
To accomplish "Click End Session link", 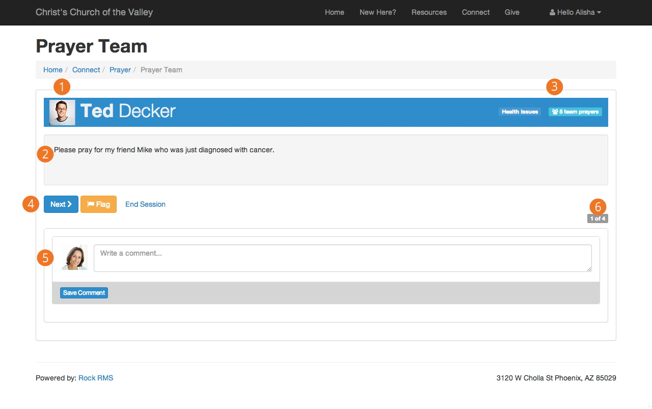I will [x=145, y=204].
